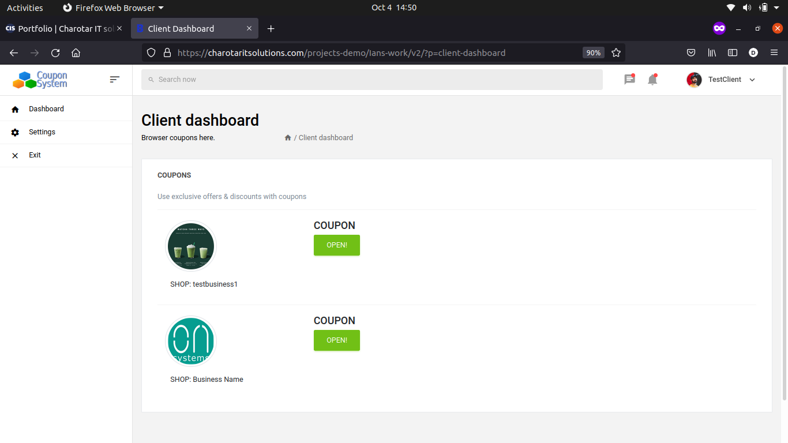The height and width of the screenshot is (443, 788).
Task: Open the Coupon System logo
Action: coord(40,80)
